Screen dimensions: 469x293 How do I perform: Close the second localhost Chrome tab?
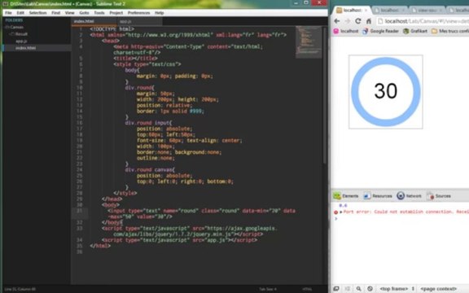click(x=403, y=10)
